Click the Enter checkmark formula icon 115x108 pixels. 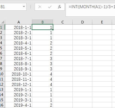point(50,7)
